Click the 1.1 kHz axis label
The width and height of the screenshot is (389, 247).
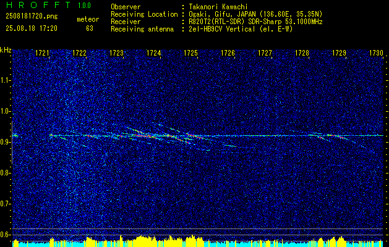click(5, 80)
